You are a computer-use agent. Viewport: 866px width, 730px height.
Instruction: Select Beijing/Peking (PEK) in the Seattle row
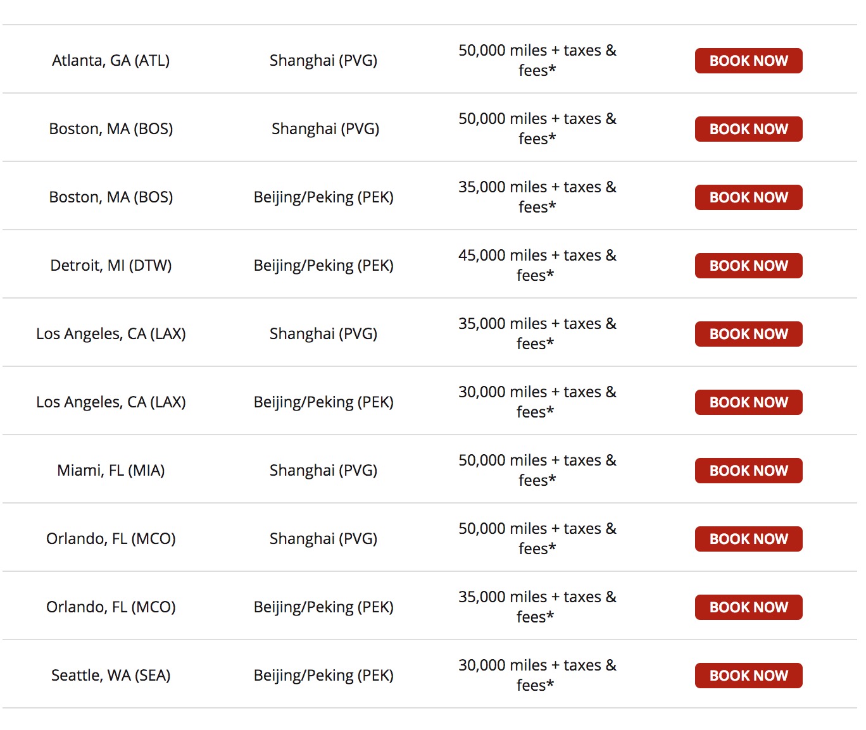click(x=323, y=676)
